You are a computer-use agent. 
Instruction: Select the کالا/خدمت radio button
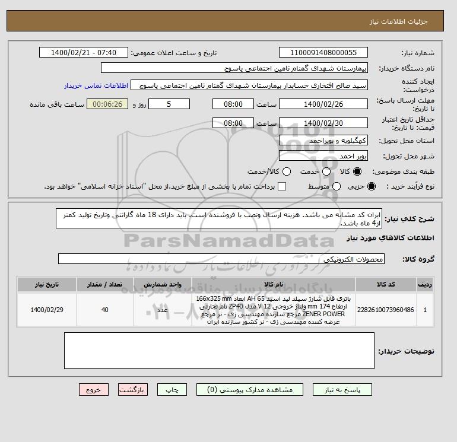287,171
